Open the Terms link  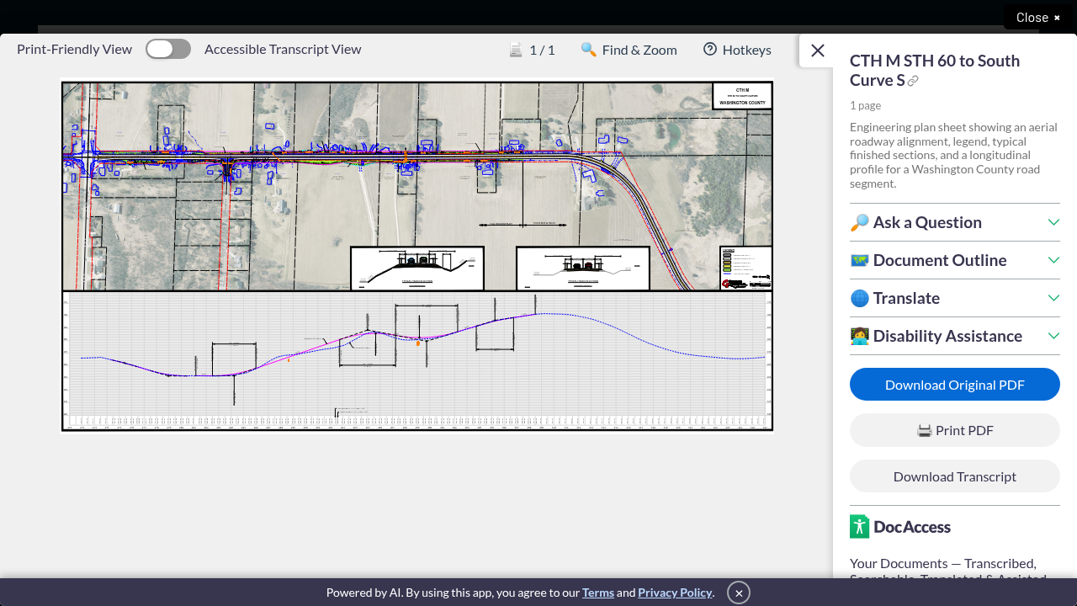click(598, 593)
